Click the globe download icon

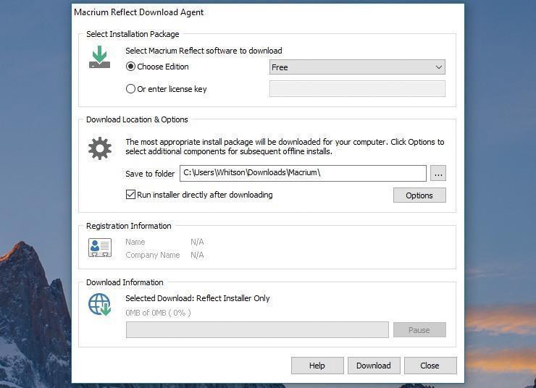click(100, 304)
